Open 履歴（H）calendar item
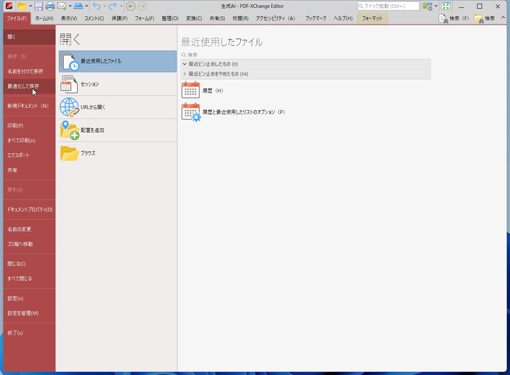 click(203, 90)
